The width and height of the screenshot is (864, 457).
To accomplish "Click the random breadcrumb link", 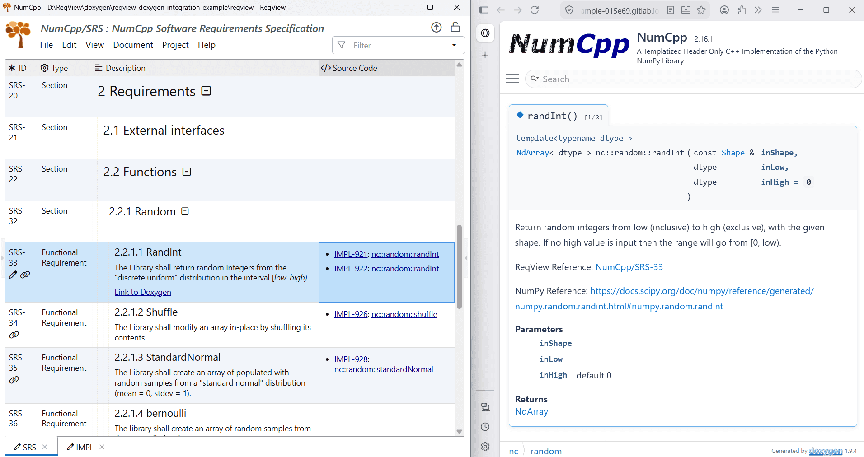I will pyautogui.click(x=546, y=451).
